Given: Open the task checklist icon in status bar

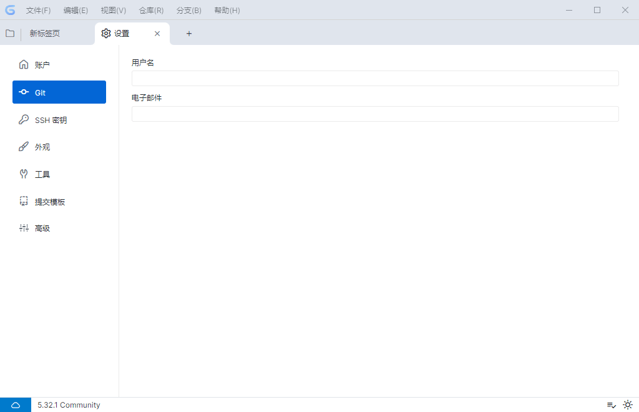Looking at the screenshot, I should click(610, 405).
